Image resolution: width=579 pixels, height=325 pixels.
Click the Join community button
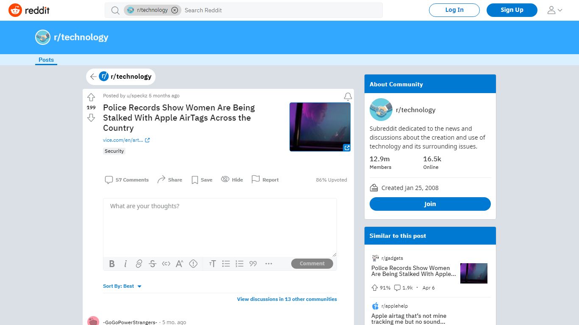click(x=430, y=204)
